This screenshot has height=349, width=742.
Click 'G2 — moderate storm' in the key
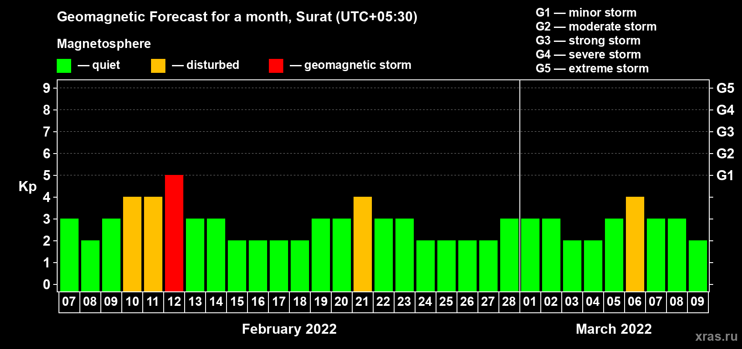tap(596, 27)
